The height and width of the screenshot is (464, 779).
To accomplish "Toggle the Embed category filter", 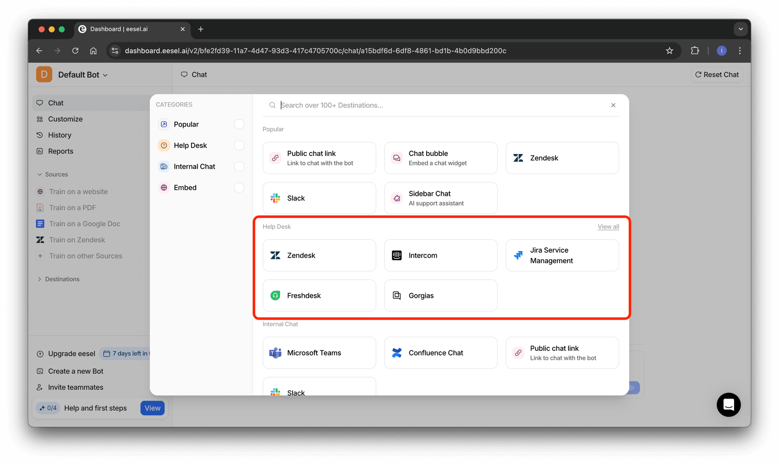I will (x=239, y=187).
